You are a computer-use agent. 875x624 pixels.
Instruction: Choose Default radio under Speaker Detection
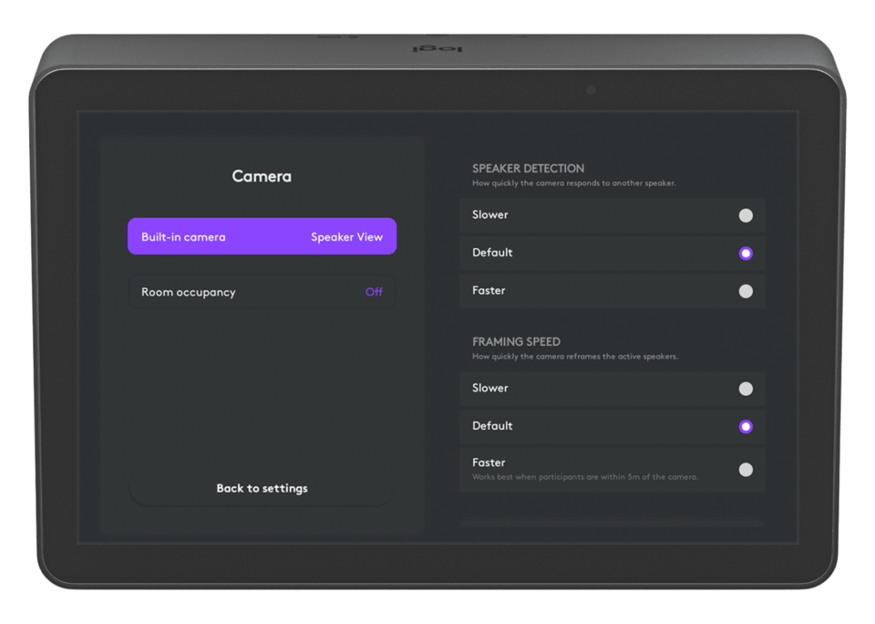(x=746, y=254)
